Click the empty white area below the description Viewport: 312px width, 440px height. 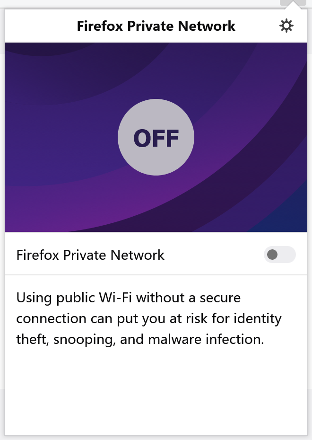pos(156,393)
